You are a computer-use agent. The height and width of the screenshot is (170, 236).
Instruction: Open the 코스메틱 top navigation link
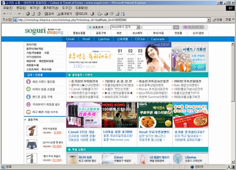(137, 33)
